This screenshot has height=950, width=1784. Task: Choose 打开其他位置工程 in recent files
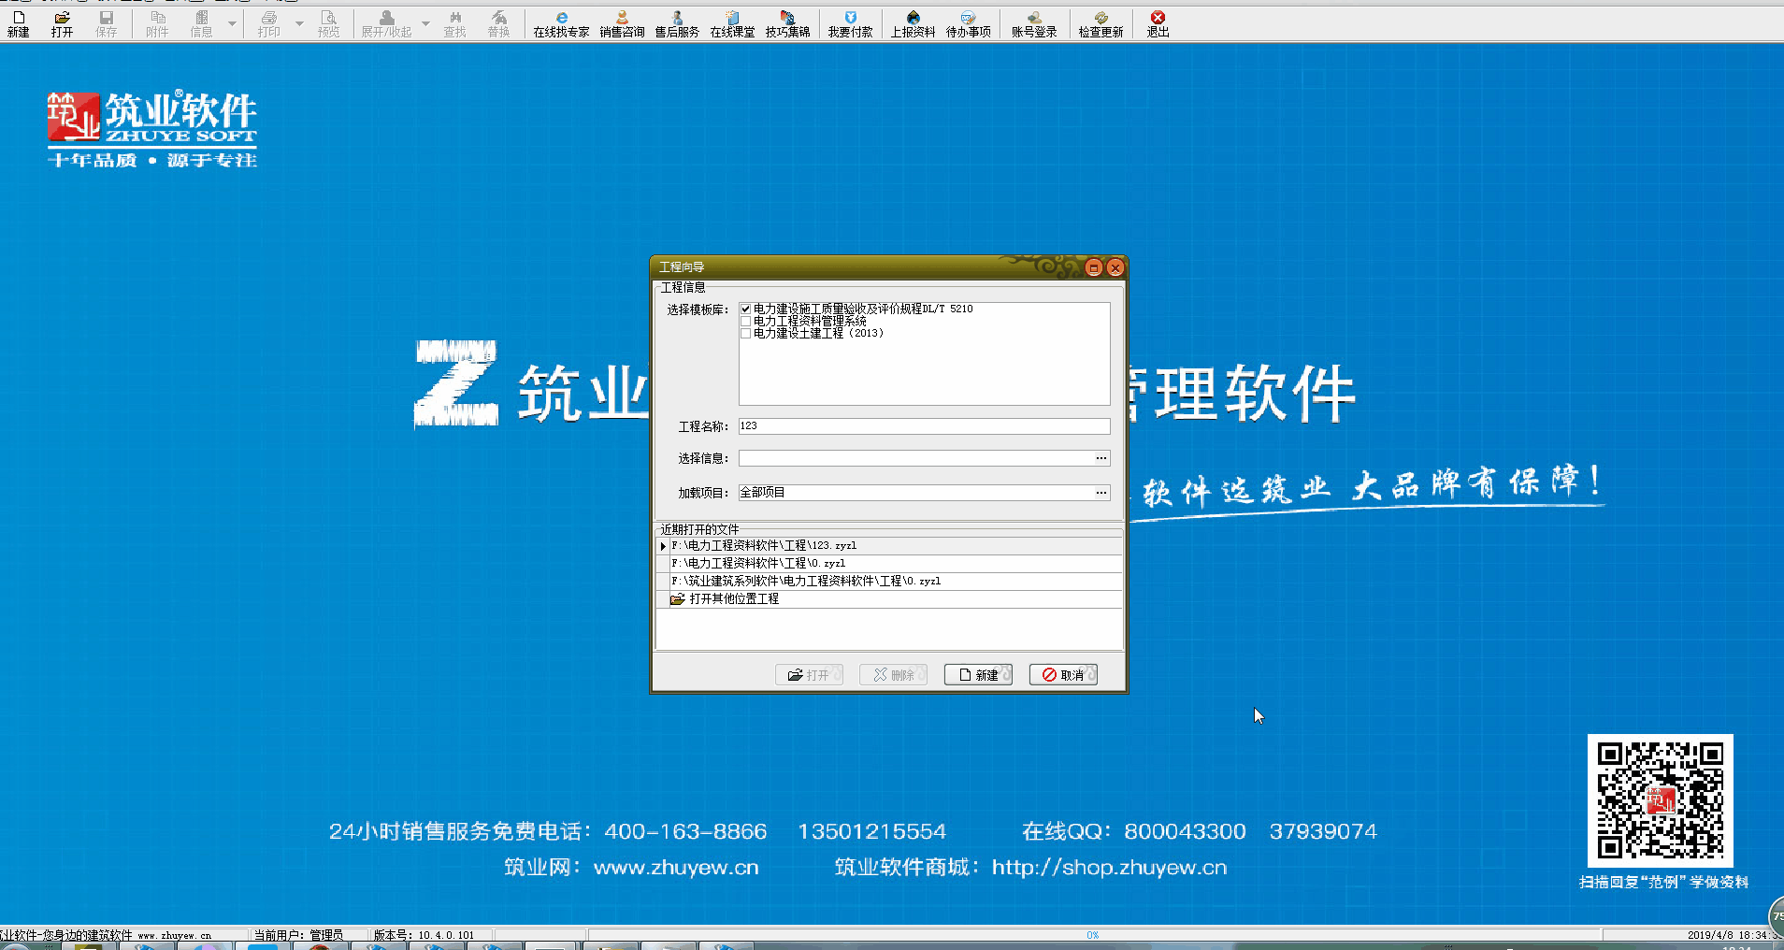coord(733,599)
